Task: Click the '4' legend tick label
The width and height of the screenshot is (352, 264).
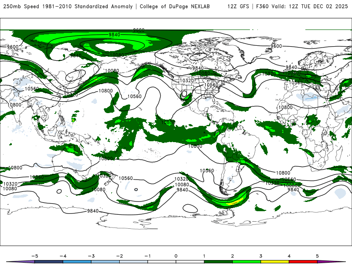Action: tap(289, 256)
